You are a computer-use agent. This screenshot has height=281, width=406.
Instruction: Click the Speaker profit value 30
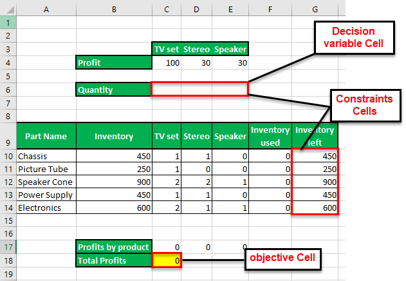230,63
